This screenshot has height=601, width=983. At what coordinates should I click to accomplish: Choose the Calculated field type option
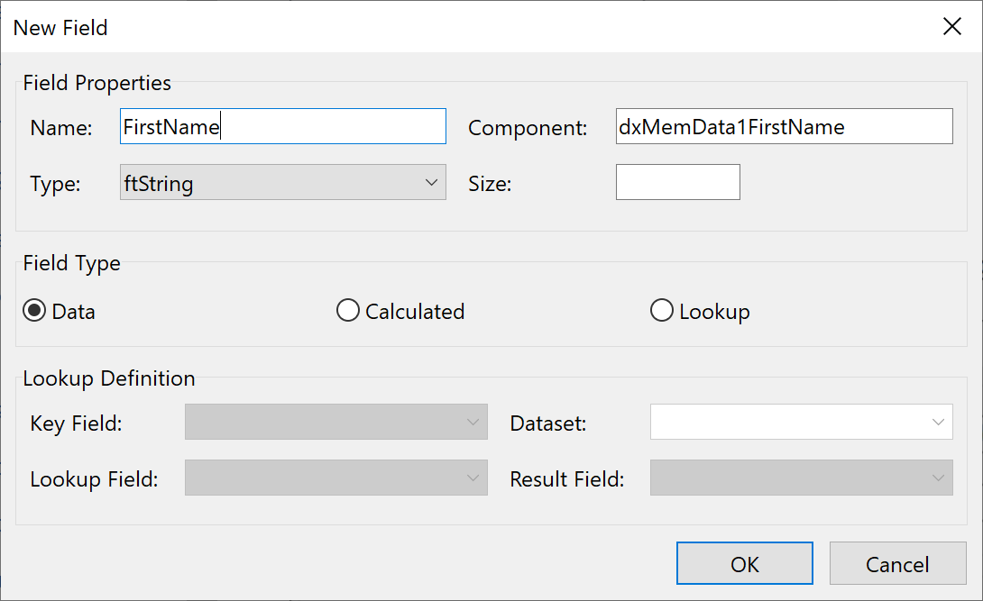[348, 312]
